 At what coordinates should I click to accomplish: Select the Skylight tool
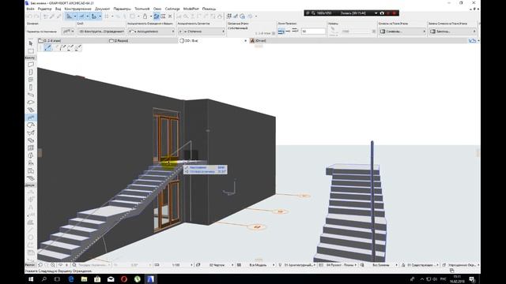tap(31, 140)
